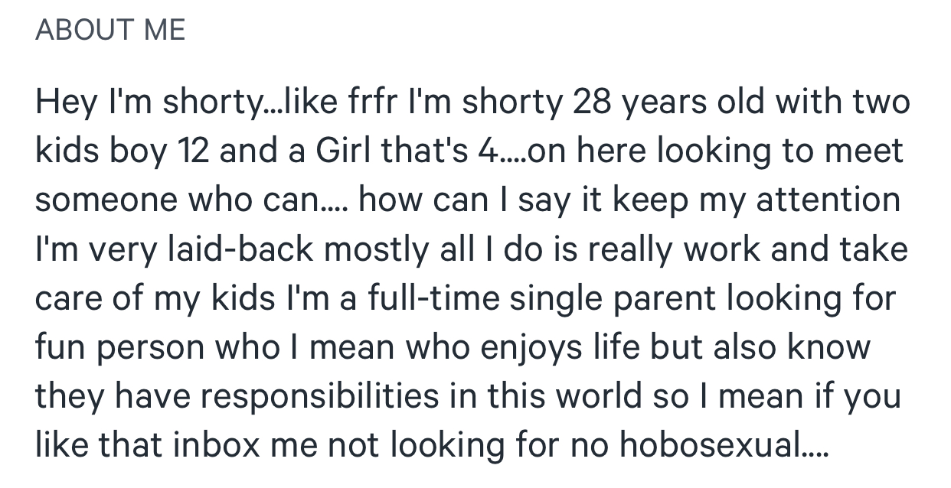Click the word "Hey" starting the bio
The width and height of the screenshot is (951, 488).
[63, 103]
